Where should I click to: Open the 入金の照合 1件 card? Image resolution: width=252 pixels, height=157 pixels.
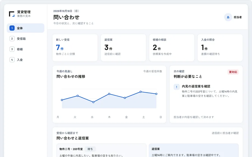click(220, 47)
